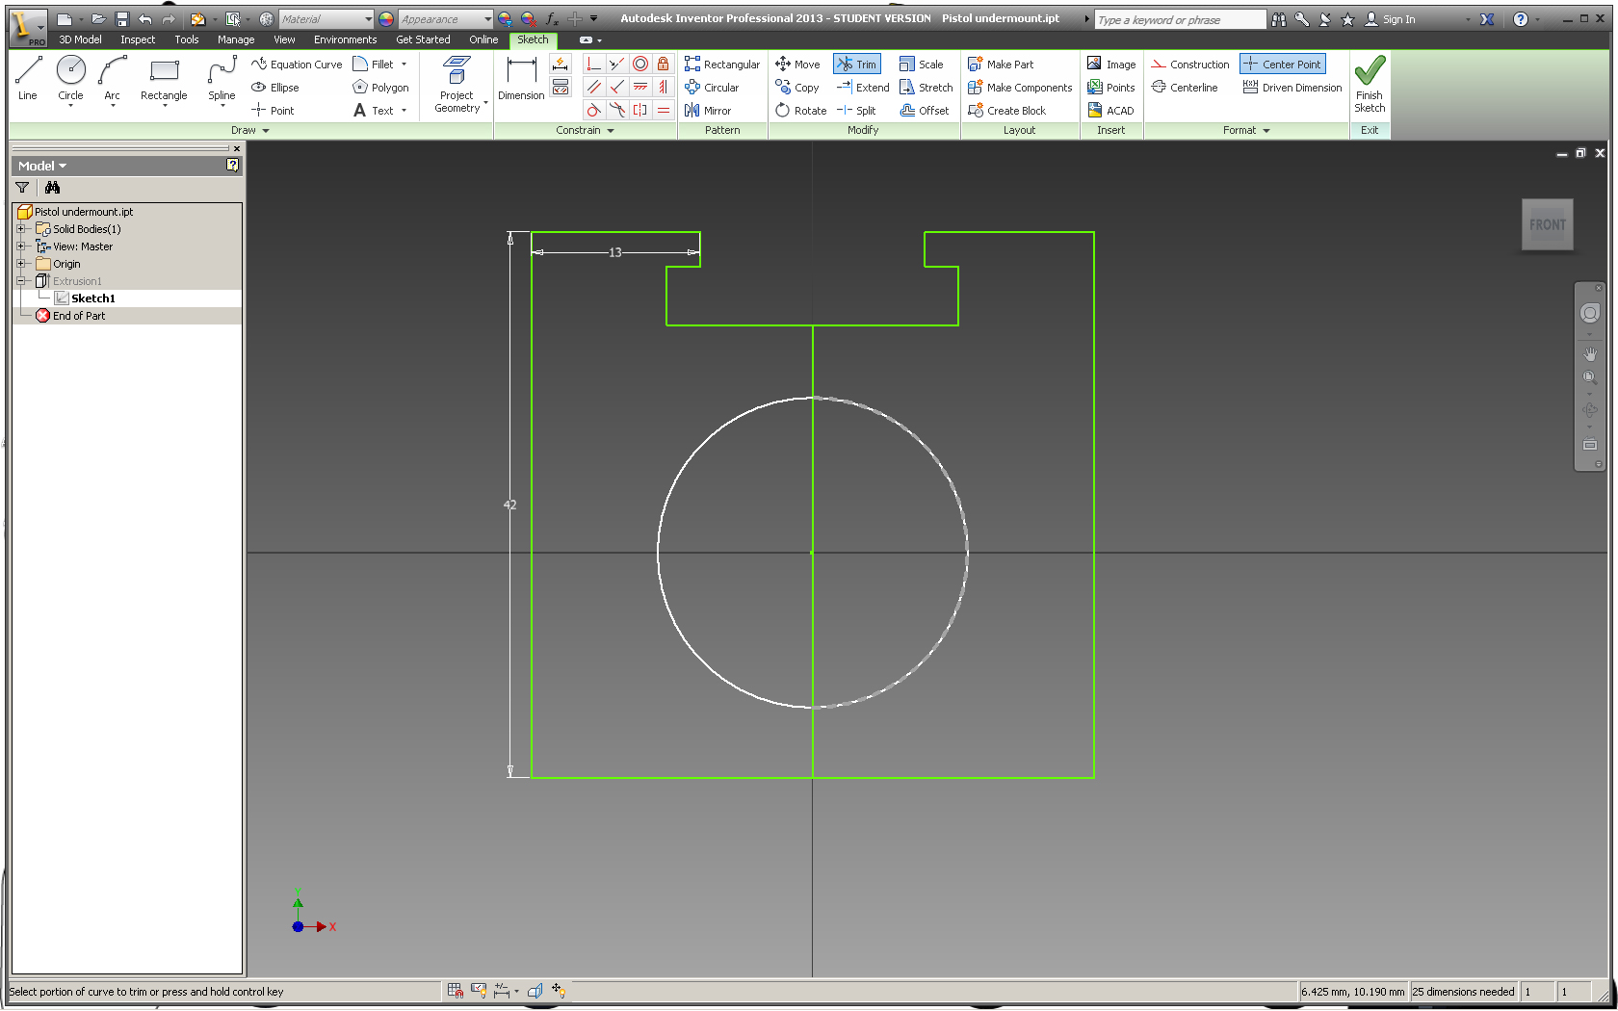The width and height of the screenshot is (1618, 1011).
Task: Toggle show all constraints in status bar
Action: [x=479, y=991]
